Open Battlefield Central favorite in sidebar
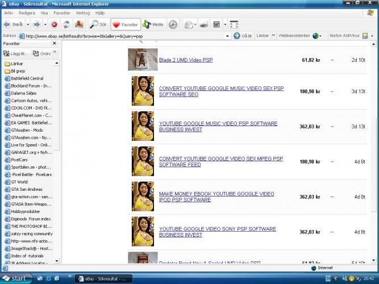 (x=27, y=78)
